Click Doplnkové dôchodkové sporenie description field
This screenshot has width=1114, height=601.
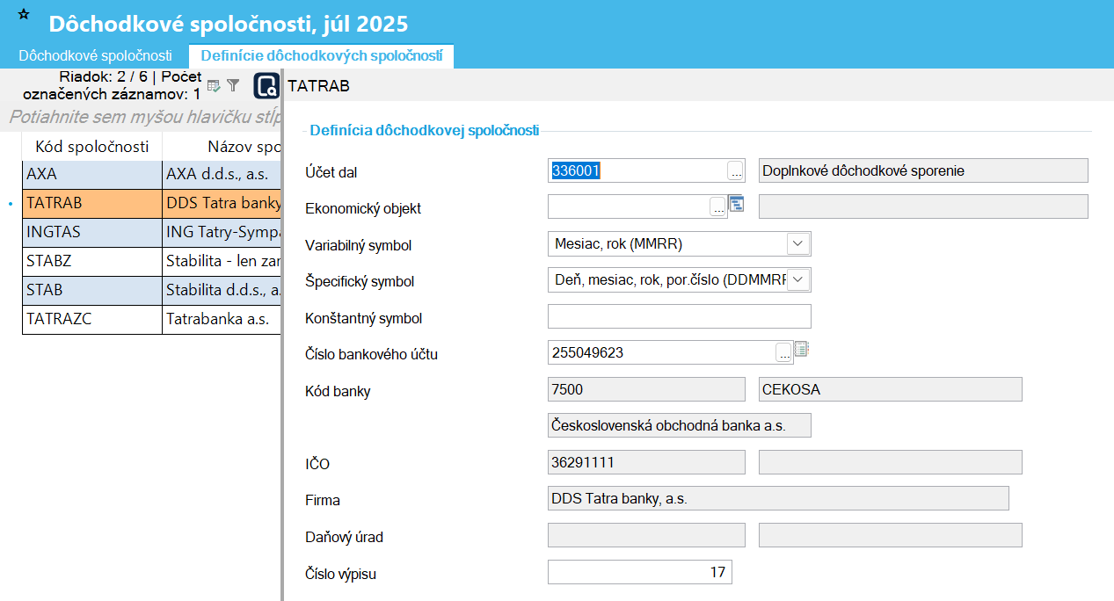click(x=923, y=170)
